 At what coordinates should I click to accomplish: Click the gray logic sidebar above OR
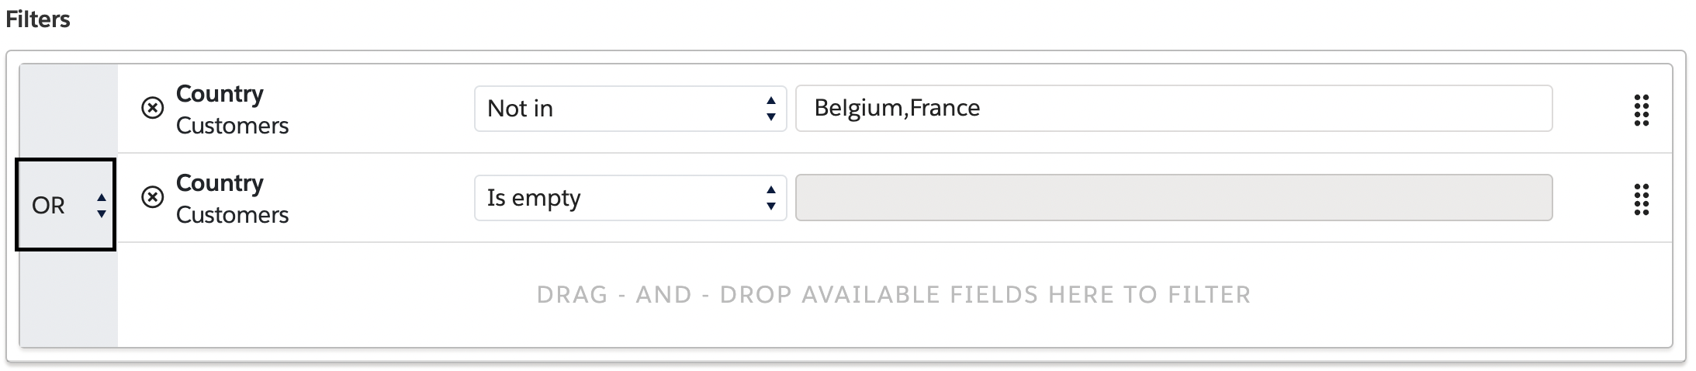pyautogui.click(x=68, y=111)
